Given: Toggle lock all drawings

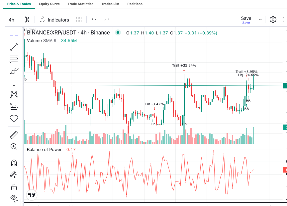Looking at the screenshot, I should (14, 187).
